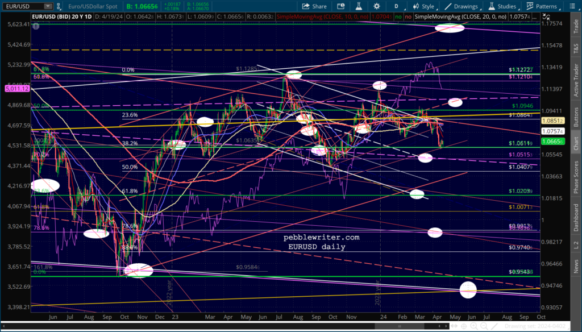The image size is (582, 332).
Task: Click the red 1.0704 SMA value
Action: [x=382, y=16]
